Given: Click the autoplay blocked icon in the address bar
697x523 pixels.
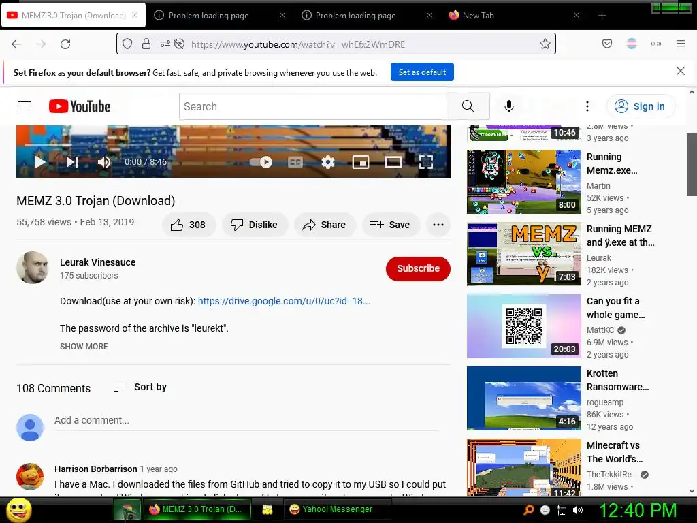Looking at the screenshot, I should coord(179,44).
